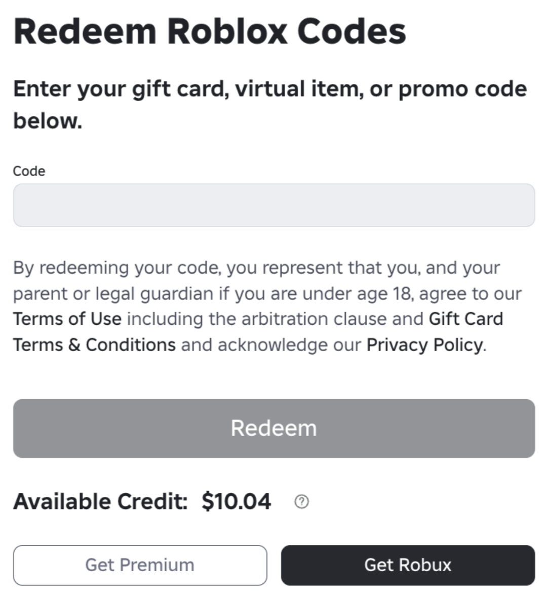Click the gray Redeem button
This screenshot has height=595, width=546.
274,429
